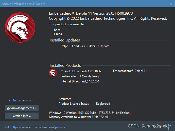
Task: Close the About Embarcadero Delphi dialog
Action: 171,4
